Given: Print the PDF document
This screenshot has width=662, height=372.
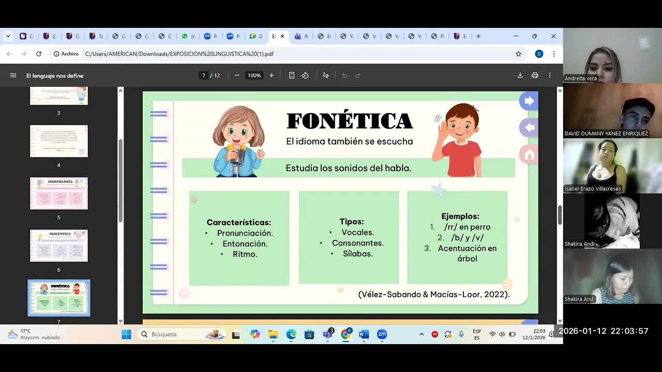Looking at the screenshot, I should pos(535,75).
